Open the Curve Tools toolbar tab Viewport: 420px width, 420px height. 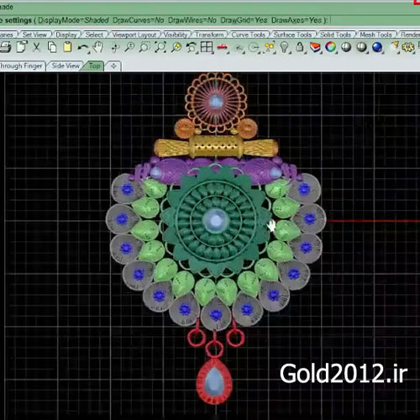pos(249,34)
